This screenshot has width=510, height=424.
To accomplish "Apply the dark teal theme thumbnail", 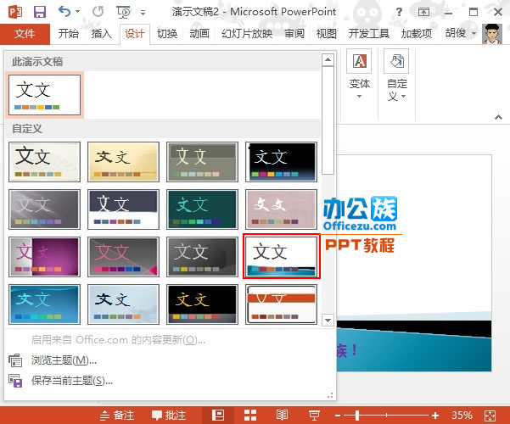I will pos(202,209).
